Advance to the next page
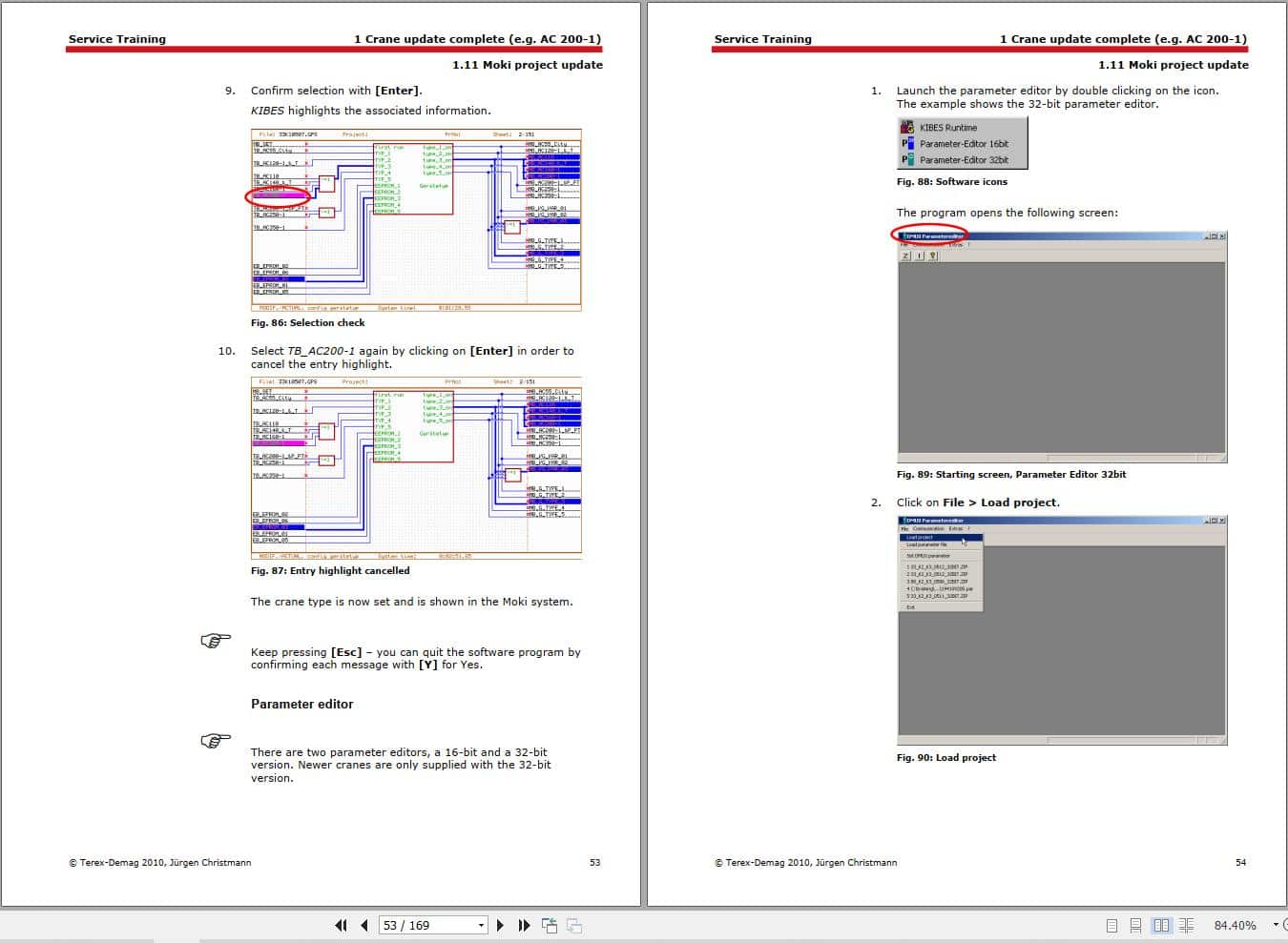Screen dimensions: 1288x943 pyautogui.click(x=501, y=925)
